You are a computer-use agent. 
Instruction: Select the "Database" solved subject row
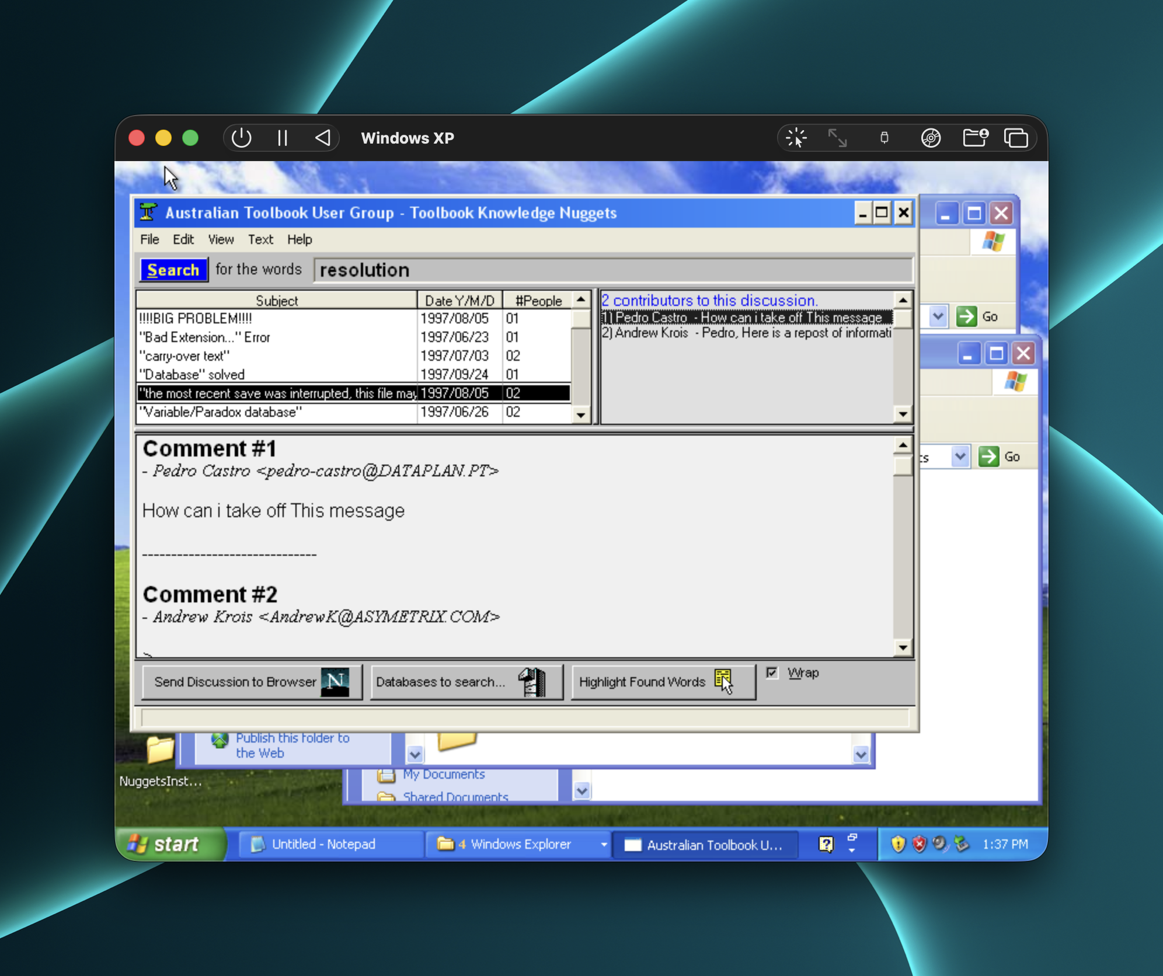coord(354,375)
